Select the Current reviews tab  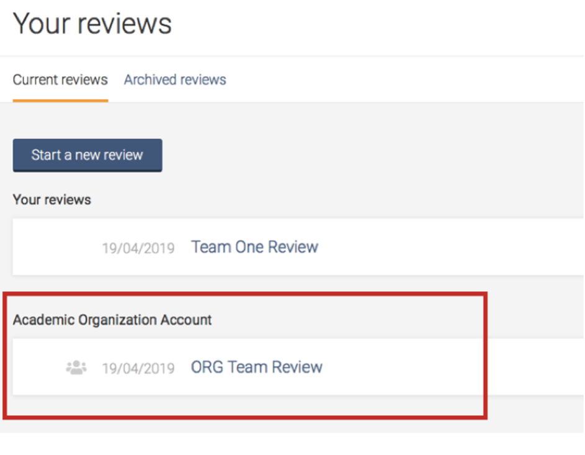(60, 79)
